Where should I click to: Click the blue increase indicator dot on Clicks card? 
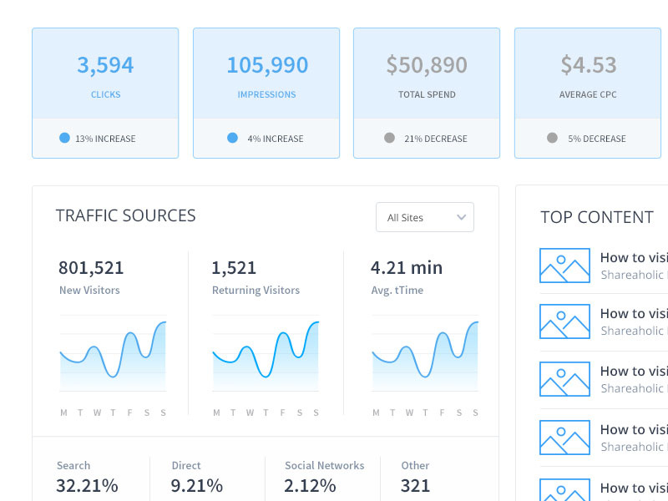64,138
